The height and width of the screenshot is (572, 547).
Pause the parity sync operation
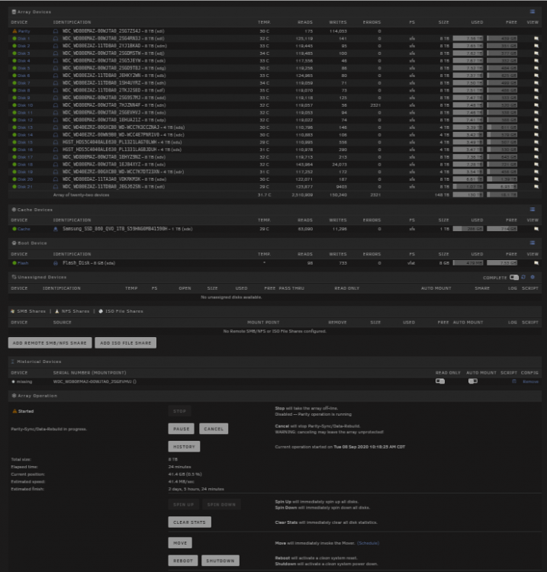[181, 429]
